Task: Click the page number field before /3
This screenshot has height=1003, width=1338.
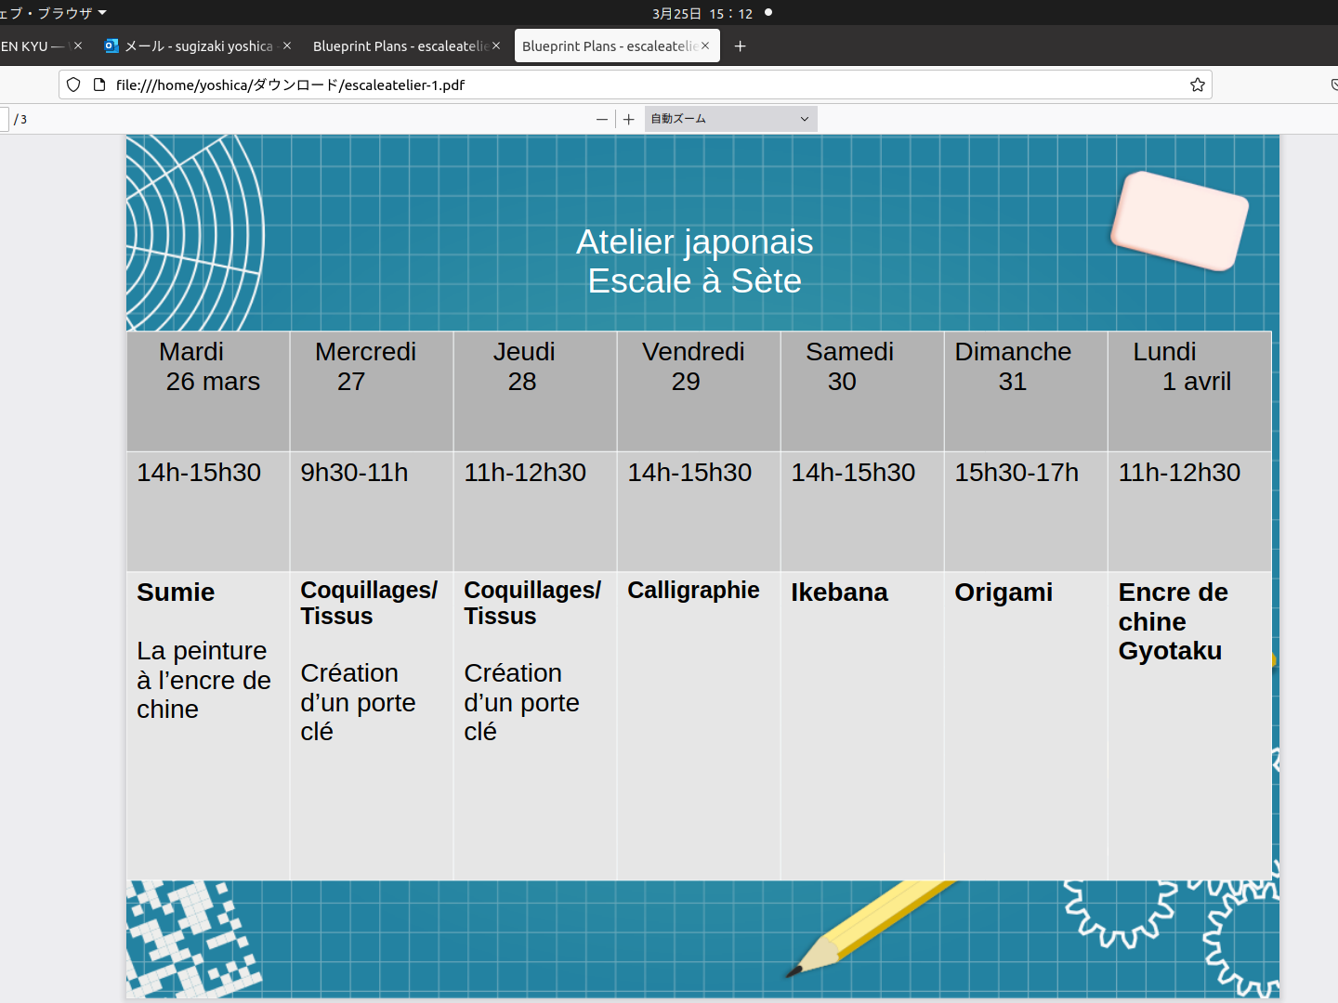Action: tap(3, 119)
